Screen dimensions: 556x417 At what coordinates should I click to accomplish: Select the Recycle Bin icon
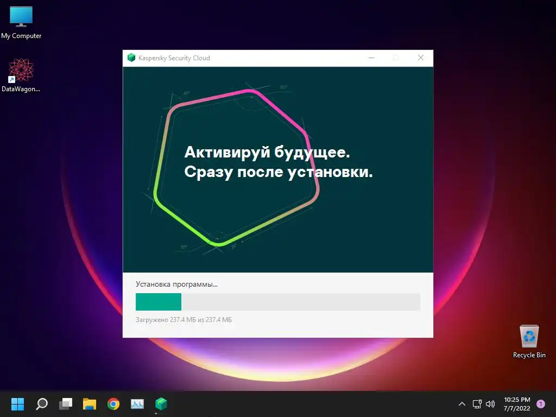tap(529, 341)
